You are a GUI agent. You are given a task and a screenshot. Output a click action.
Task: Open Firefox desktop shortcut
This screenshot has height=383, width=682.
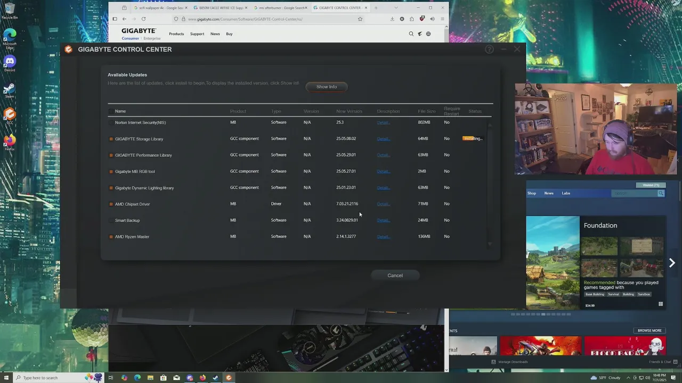10,143
